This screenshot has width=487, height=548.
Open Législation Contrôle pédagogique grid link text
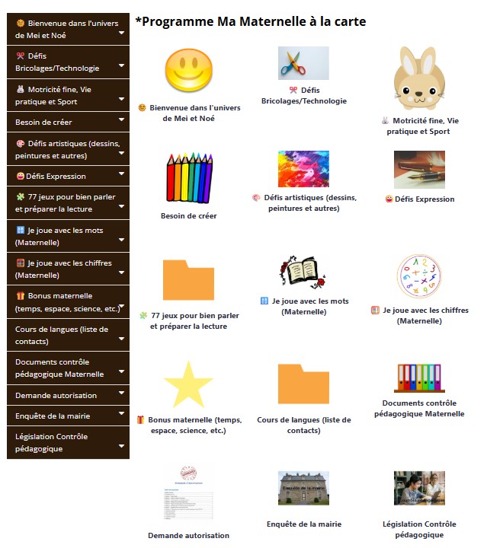(x=419, y=530)
